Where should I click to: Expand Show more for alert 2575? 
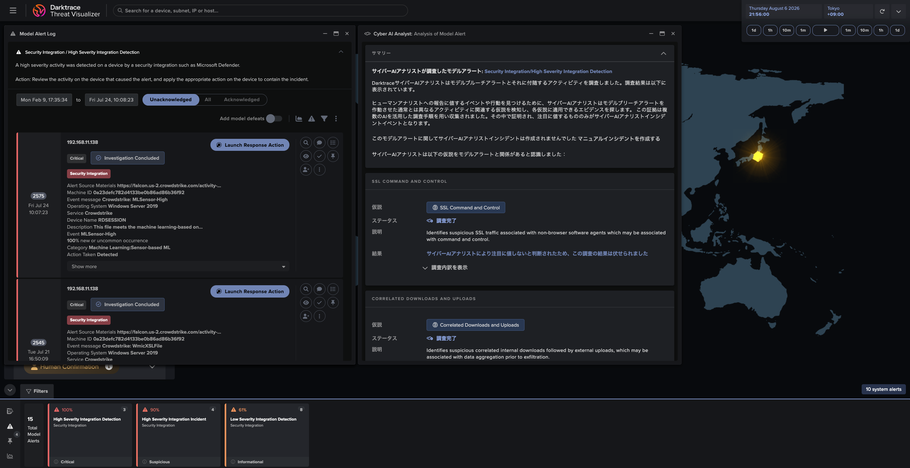pos(178,267)
